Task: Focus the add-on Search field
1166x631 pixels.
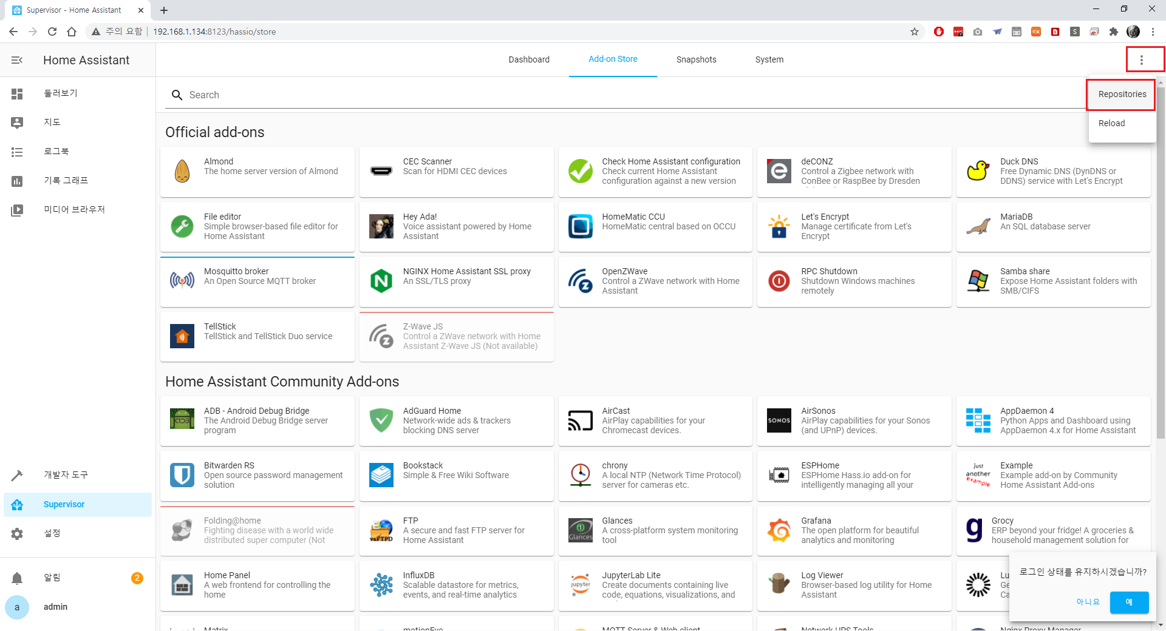Action: tap(626, 95)
